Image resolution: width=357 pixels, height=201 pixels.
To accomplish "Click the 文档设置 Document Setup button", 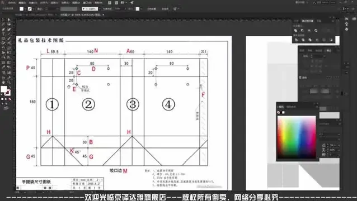I will [152, 8].
